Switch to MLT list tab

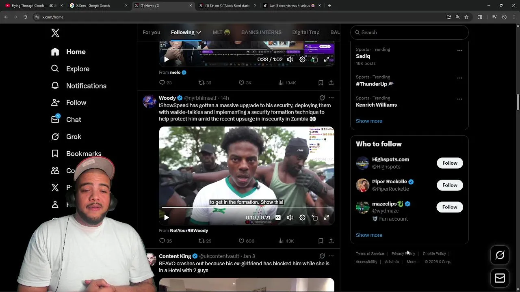[221, 32]
